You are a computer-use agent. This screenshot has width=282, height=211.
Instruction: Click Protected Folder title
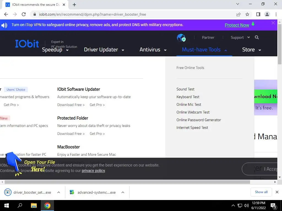point(73,118)
